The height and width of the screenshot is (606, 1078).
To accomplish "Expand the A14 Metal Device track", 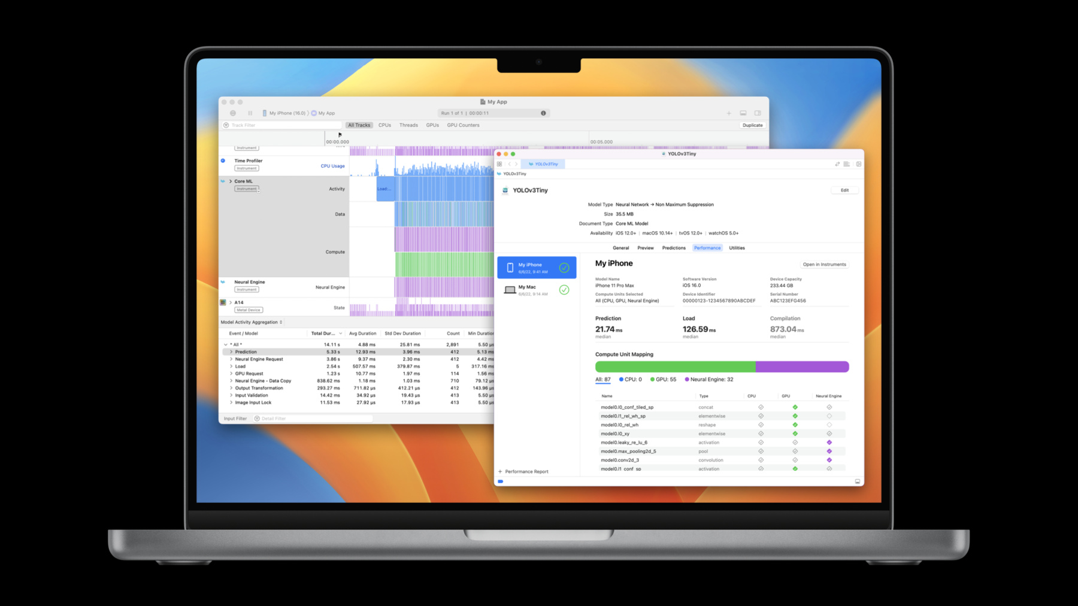I will pyautogui.click(x=230, y=302).
